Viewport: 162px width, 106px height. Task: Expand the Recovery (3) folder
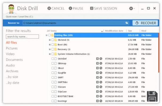coord(50,49)
